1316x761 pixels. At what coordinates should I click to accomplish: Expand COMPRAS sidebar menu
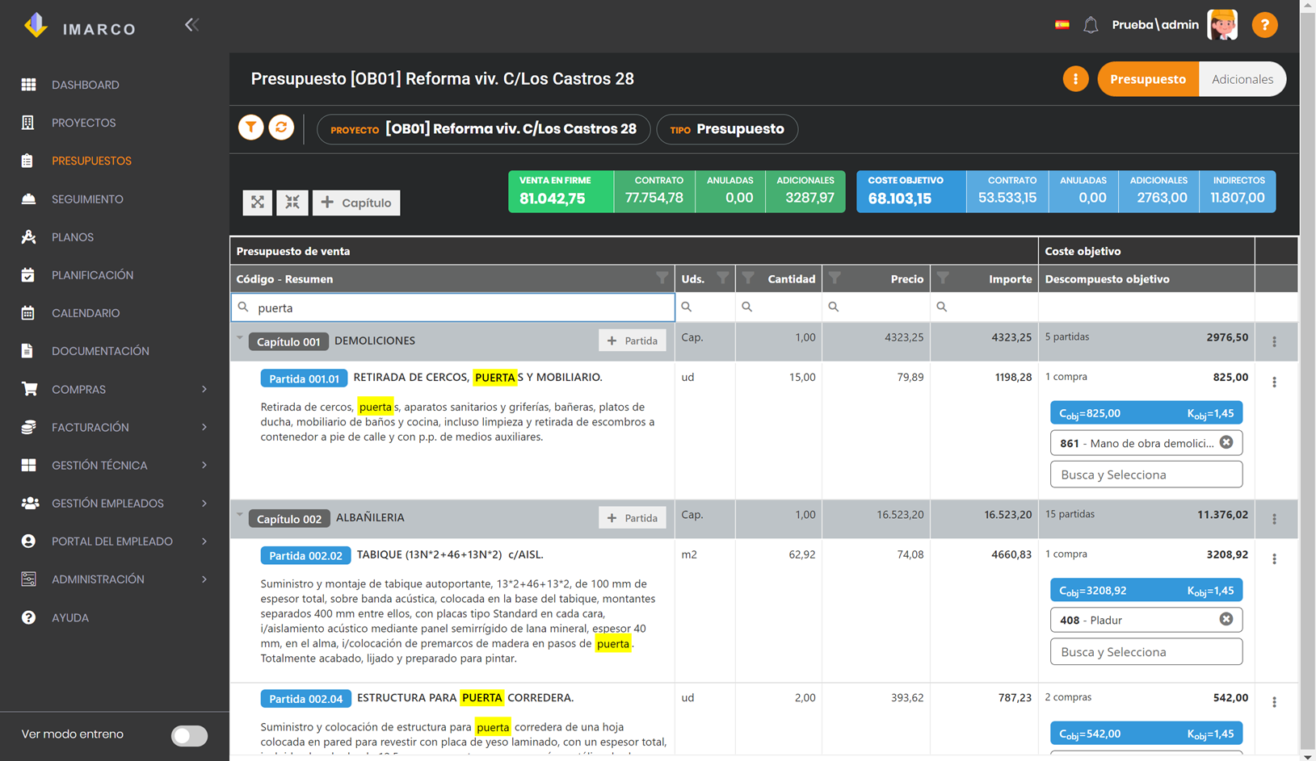pos(204,389)
